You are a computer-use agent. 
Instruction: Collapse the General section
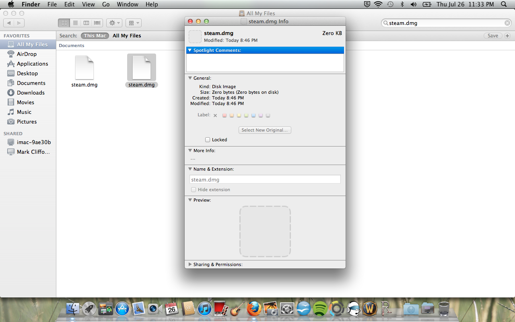(190, 78)
